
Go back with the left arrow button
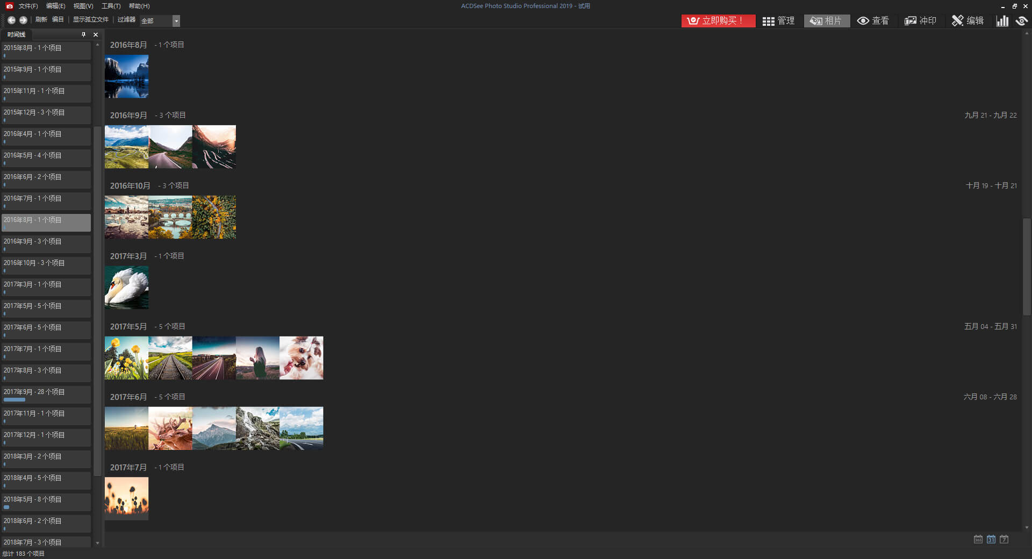(11, 20)
